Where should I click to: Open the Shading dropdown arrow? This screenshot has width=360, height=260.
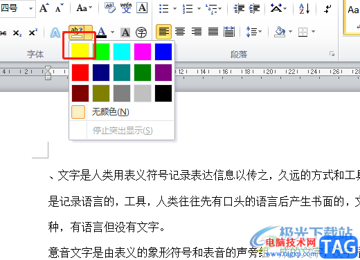(x=290, y=31)
